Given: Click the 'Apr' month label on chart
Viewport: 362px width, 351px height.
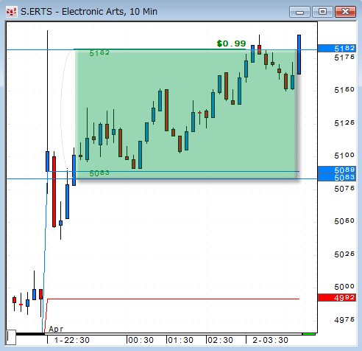Looking at the screenshot, I should 56,329.
